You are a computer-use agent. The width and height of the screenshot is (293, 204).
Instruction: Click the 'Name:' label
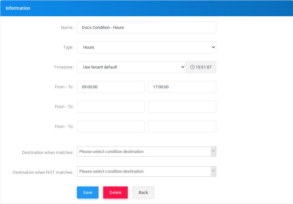click(x=67, y=28)
